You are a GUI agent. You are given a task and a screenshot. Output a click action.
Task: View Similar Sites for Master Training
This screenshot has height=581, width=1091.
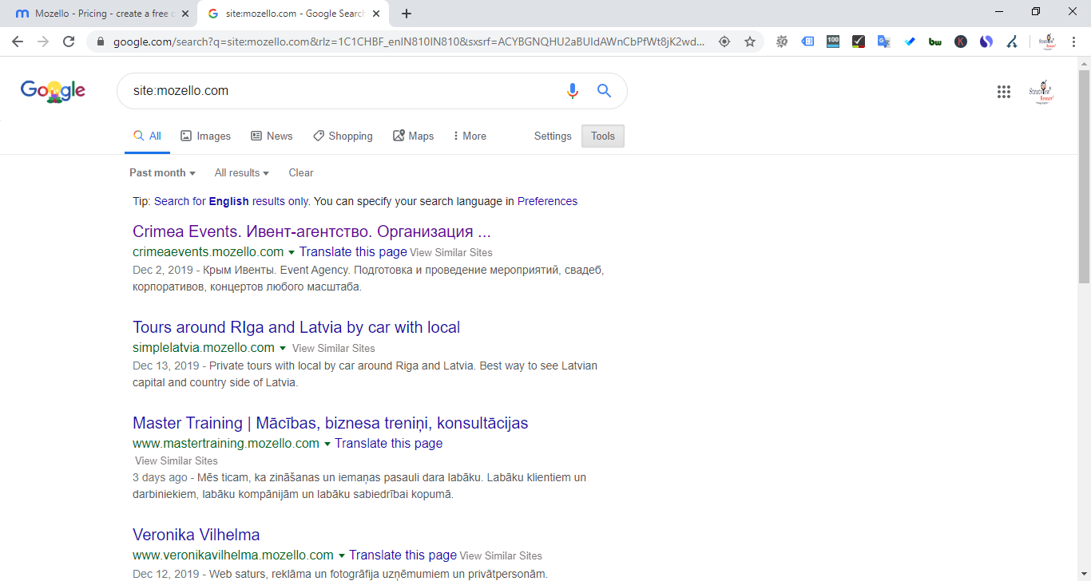click(177, 461)
